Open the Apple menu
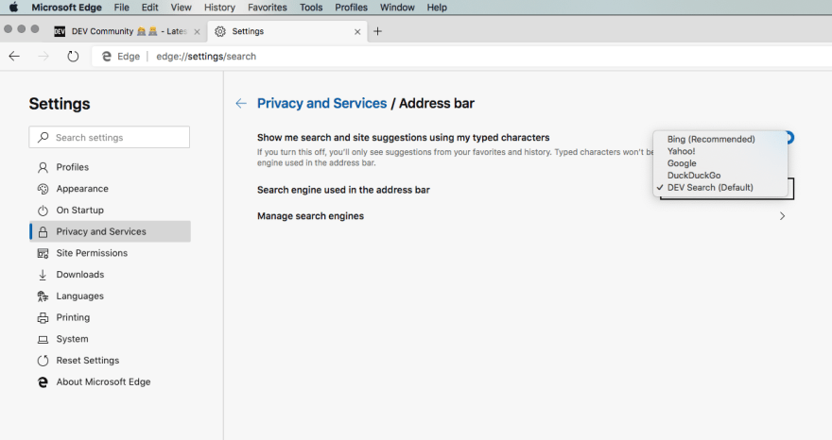 click(x=13, y=8)
